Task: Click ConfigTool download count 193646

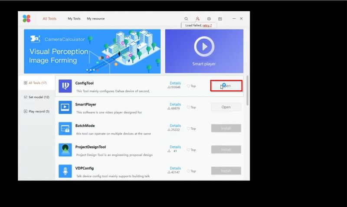Action: tap(174, 87)
